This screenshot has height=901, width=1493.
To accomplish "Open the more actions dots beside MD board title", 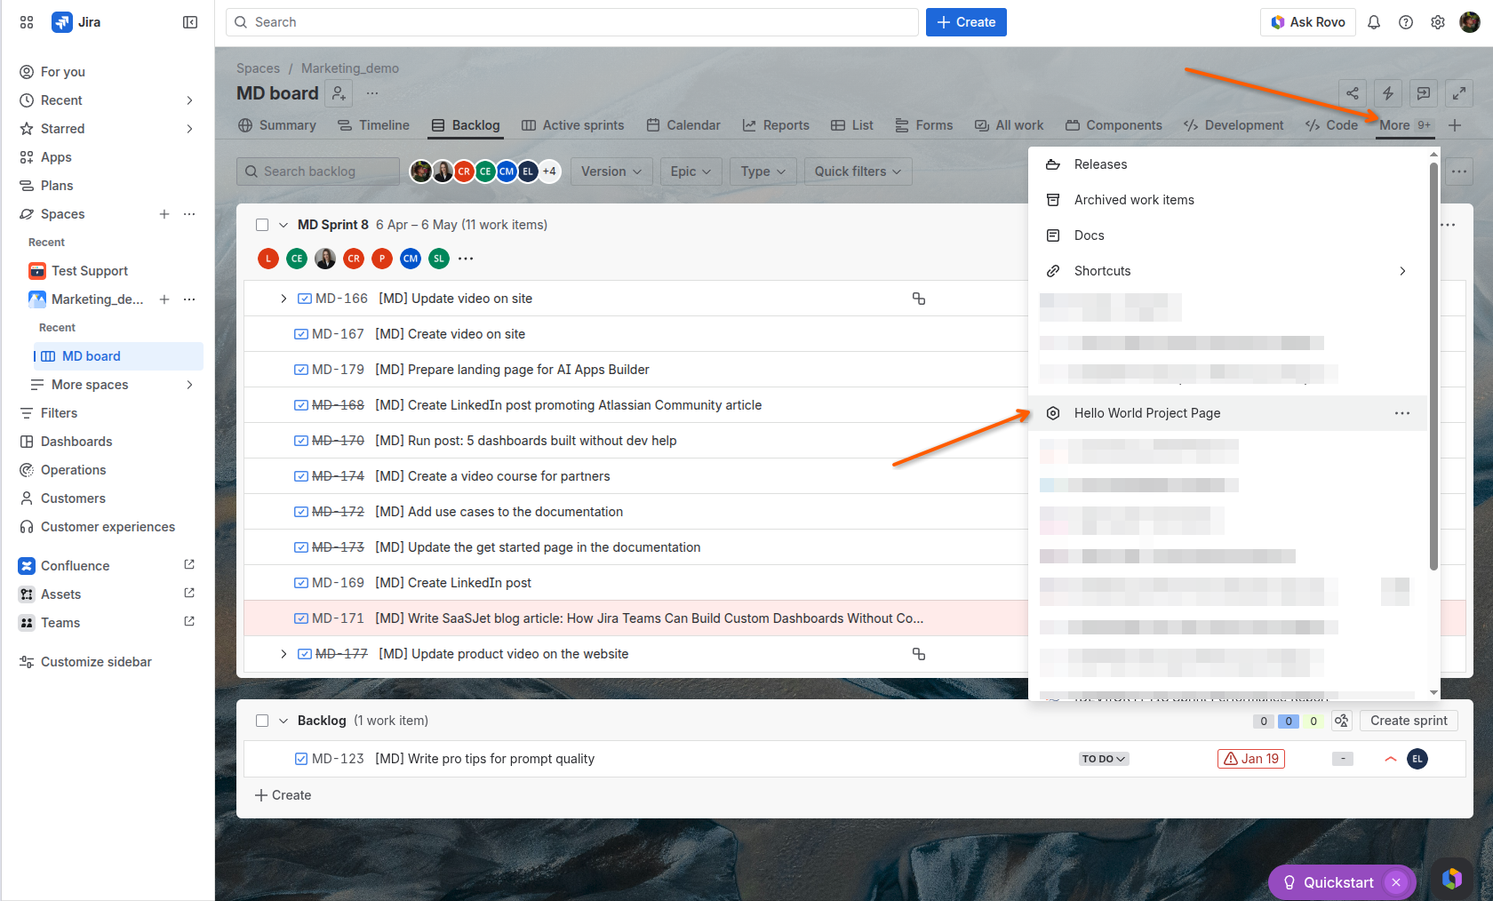I will [x=372, y=93].
